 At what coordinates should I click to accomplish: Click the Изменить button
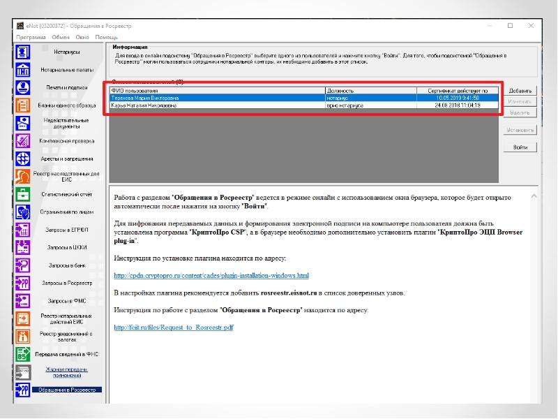point(520,102)
